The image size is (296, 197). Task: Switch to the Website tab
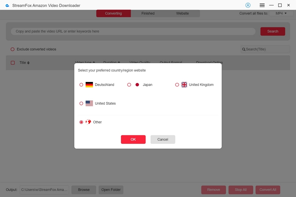pos(182,13)
